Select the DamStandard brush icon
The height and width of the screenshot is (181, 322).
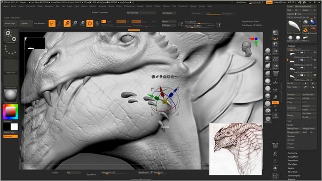click(268, 104)
